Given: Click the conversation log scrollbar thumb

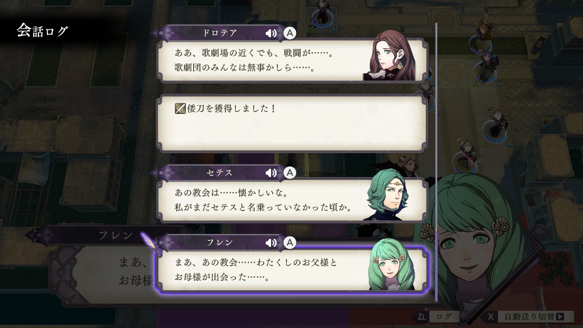Looking at the screenshot, I should (x=436, y=266).
